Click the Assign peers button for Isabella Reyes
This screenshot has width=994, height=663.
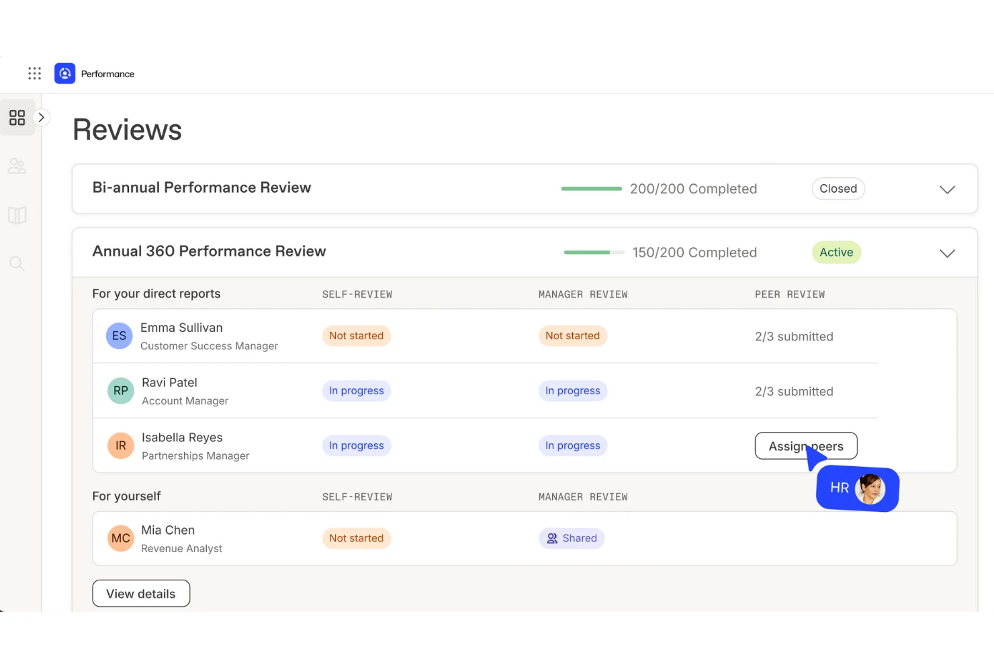pos(806,446)
